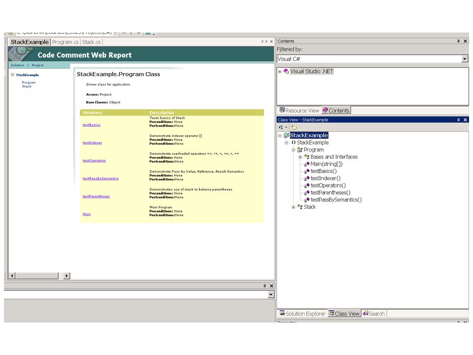The image size is (473, 355).
Task: Follow the Solution link in the report header
Action: pyautogui.click(x=17, y=65)
